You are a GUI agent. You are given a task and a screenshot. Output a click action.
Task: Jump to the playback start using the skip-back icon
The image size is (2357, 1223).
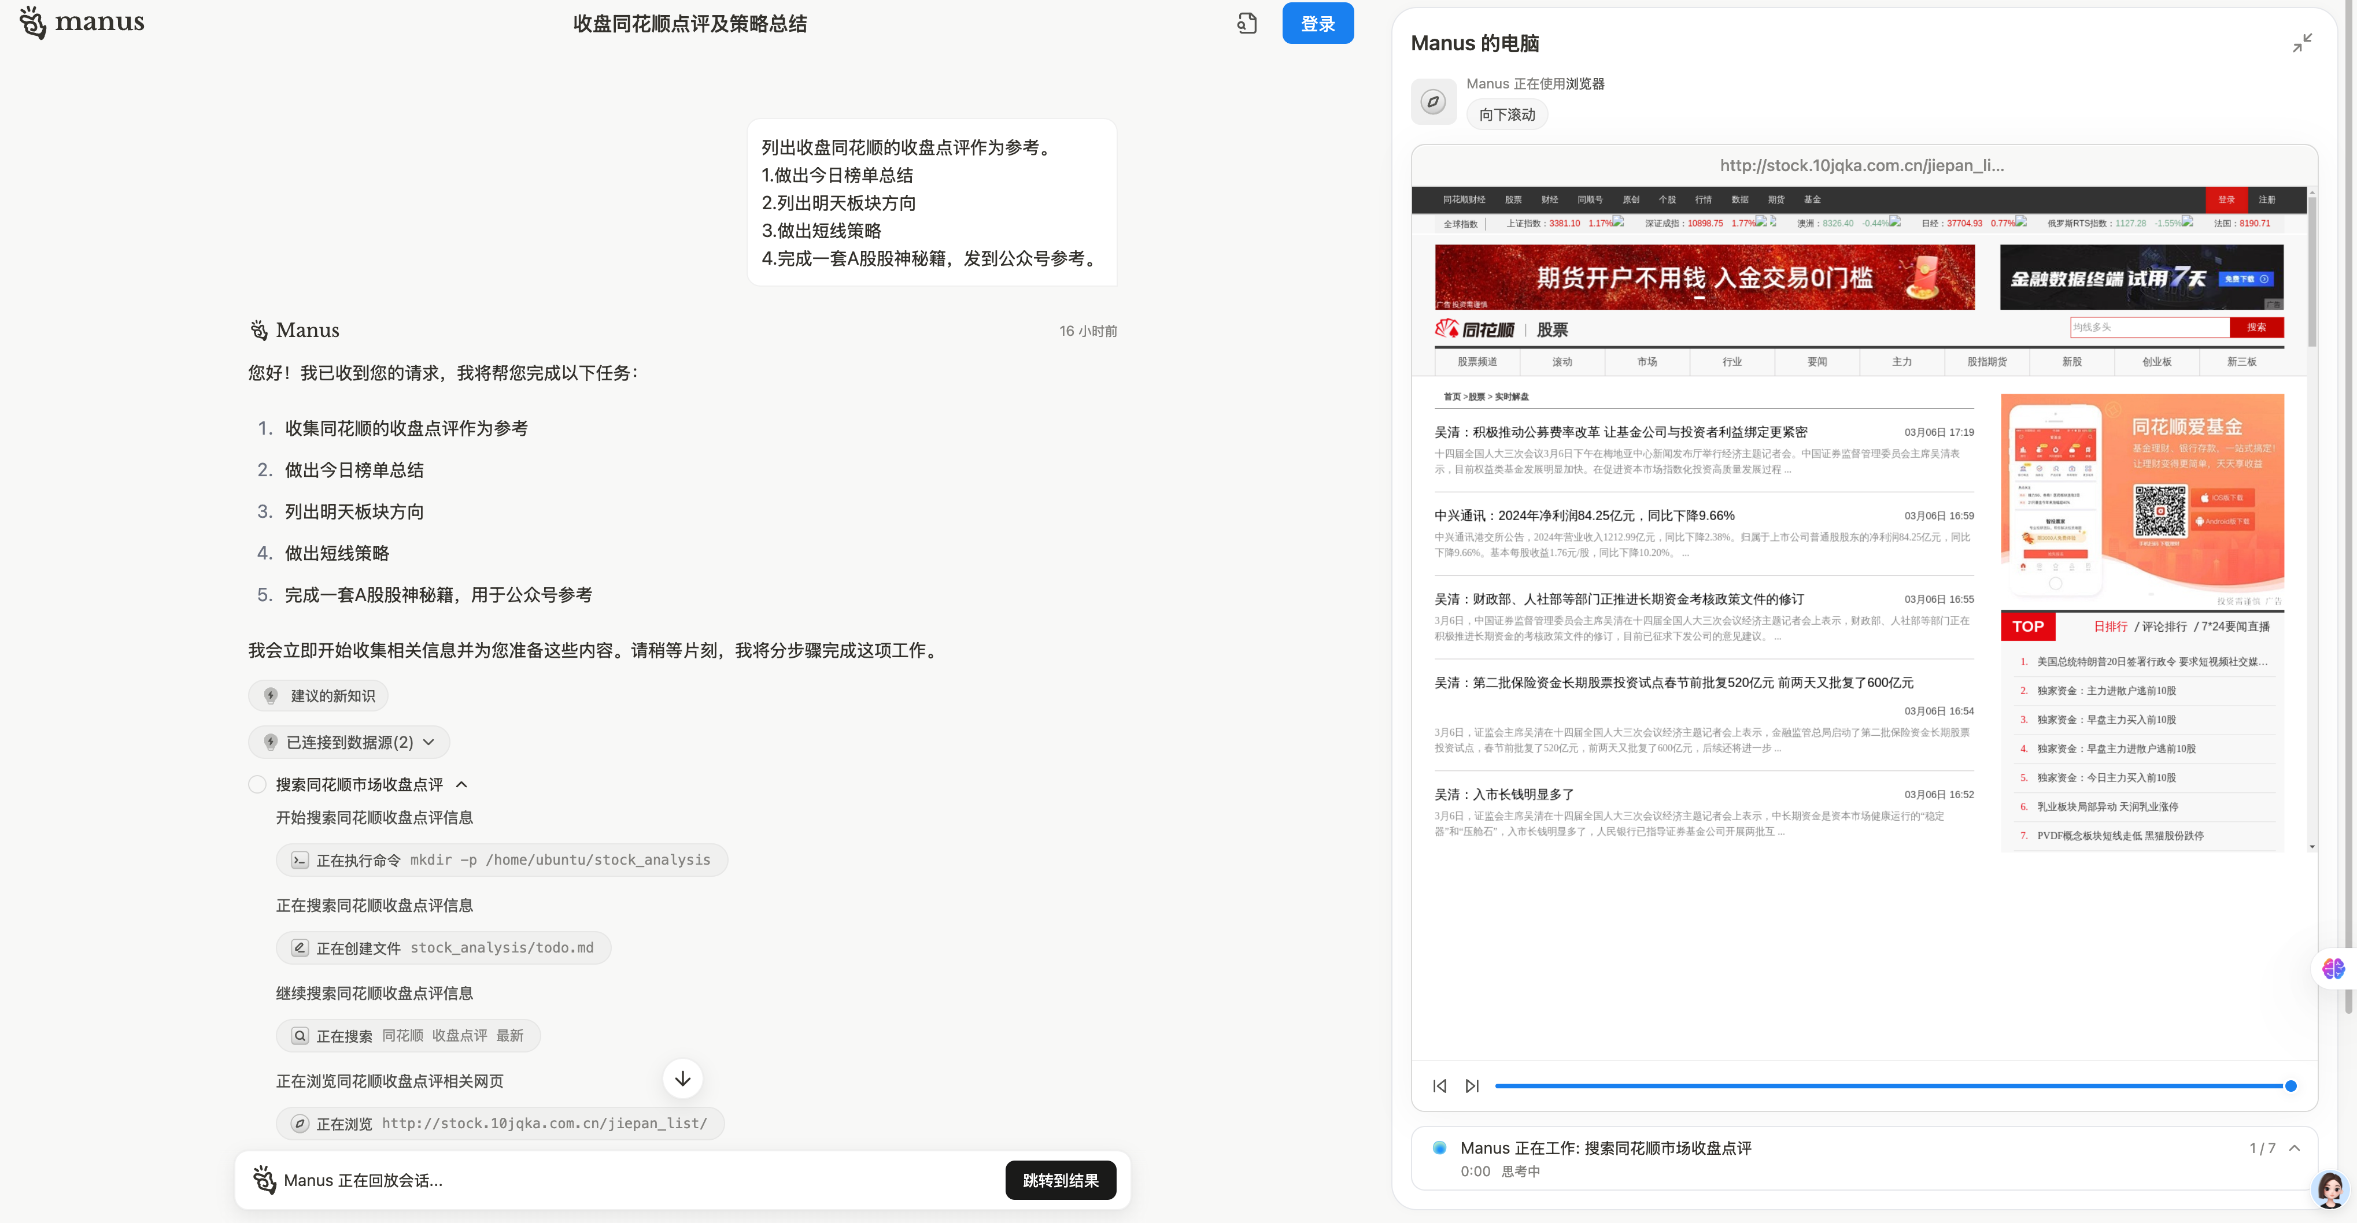tap(1439, 1086)
